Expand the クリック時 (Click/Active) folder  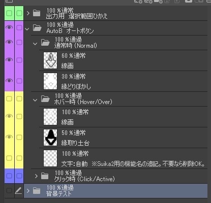(36, 176)
